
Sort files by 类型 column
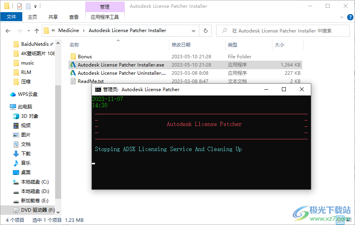pyautogui.click(x=233, y=45)
